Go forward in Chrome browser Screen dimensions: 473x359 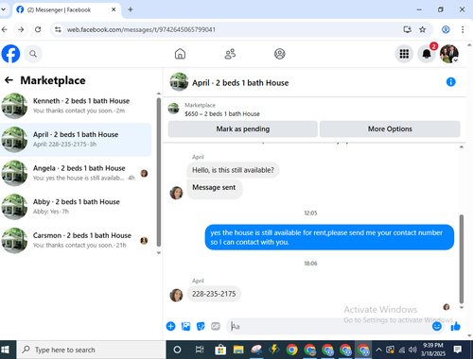point(21,29)
